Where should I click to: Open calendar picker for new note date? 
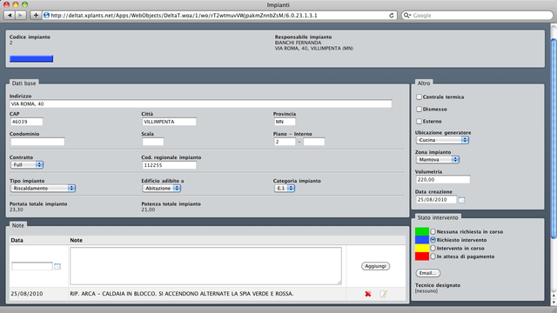[x=57, y=266]
